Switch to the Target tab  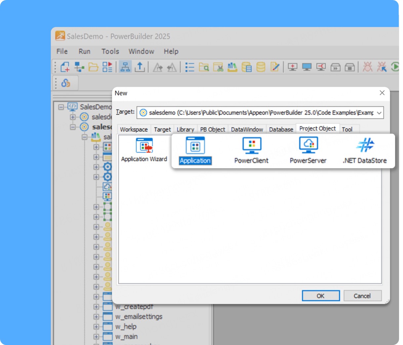coord(162,129)
